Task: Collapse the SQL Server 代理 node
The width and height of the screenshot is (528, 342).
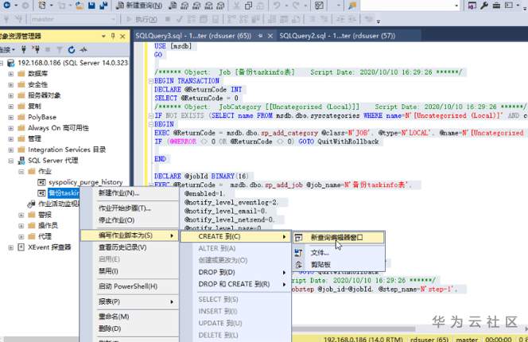Action: (x=11, y=161)
